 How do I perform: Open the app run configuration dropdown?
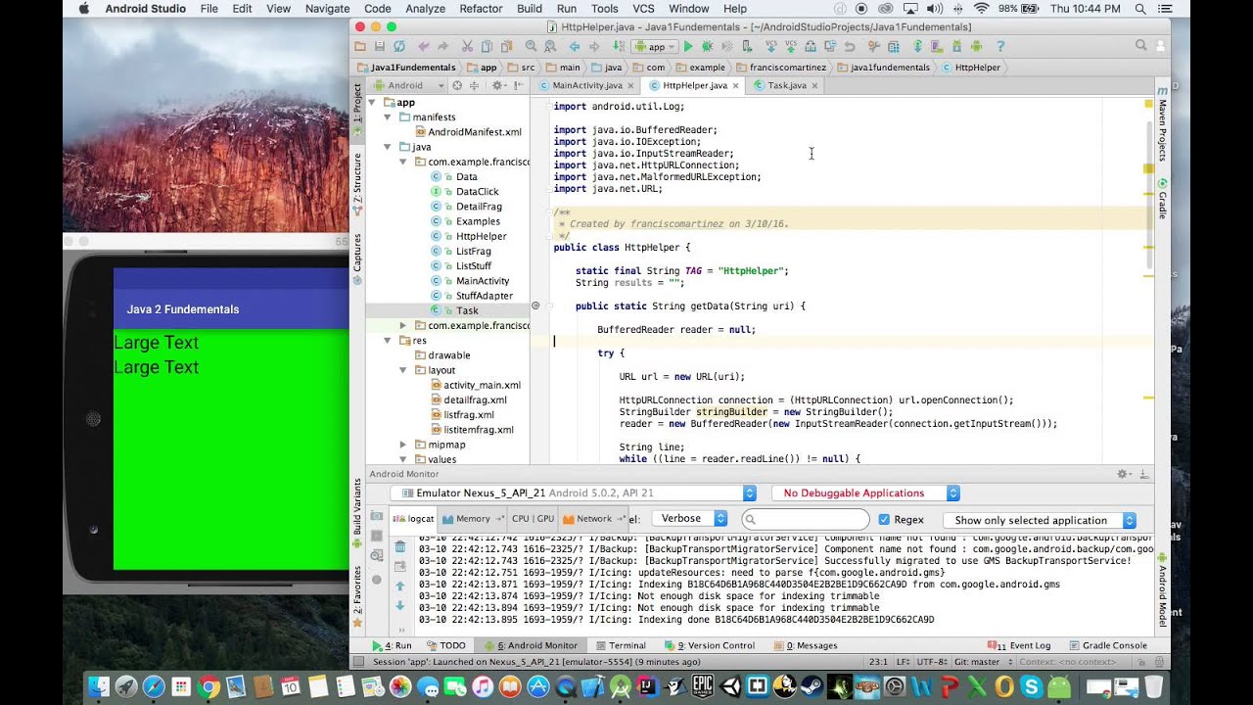(656, 46)
